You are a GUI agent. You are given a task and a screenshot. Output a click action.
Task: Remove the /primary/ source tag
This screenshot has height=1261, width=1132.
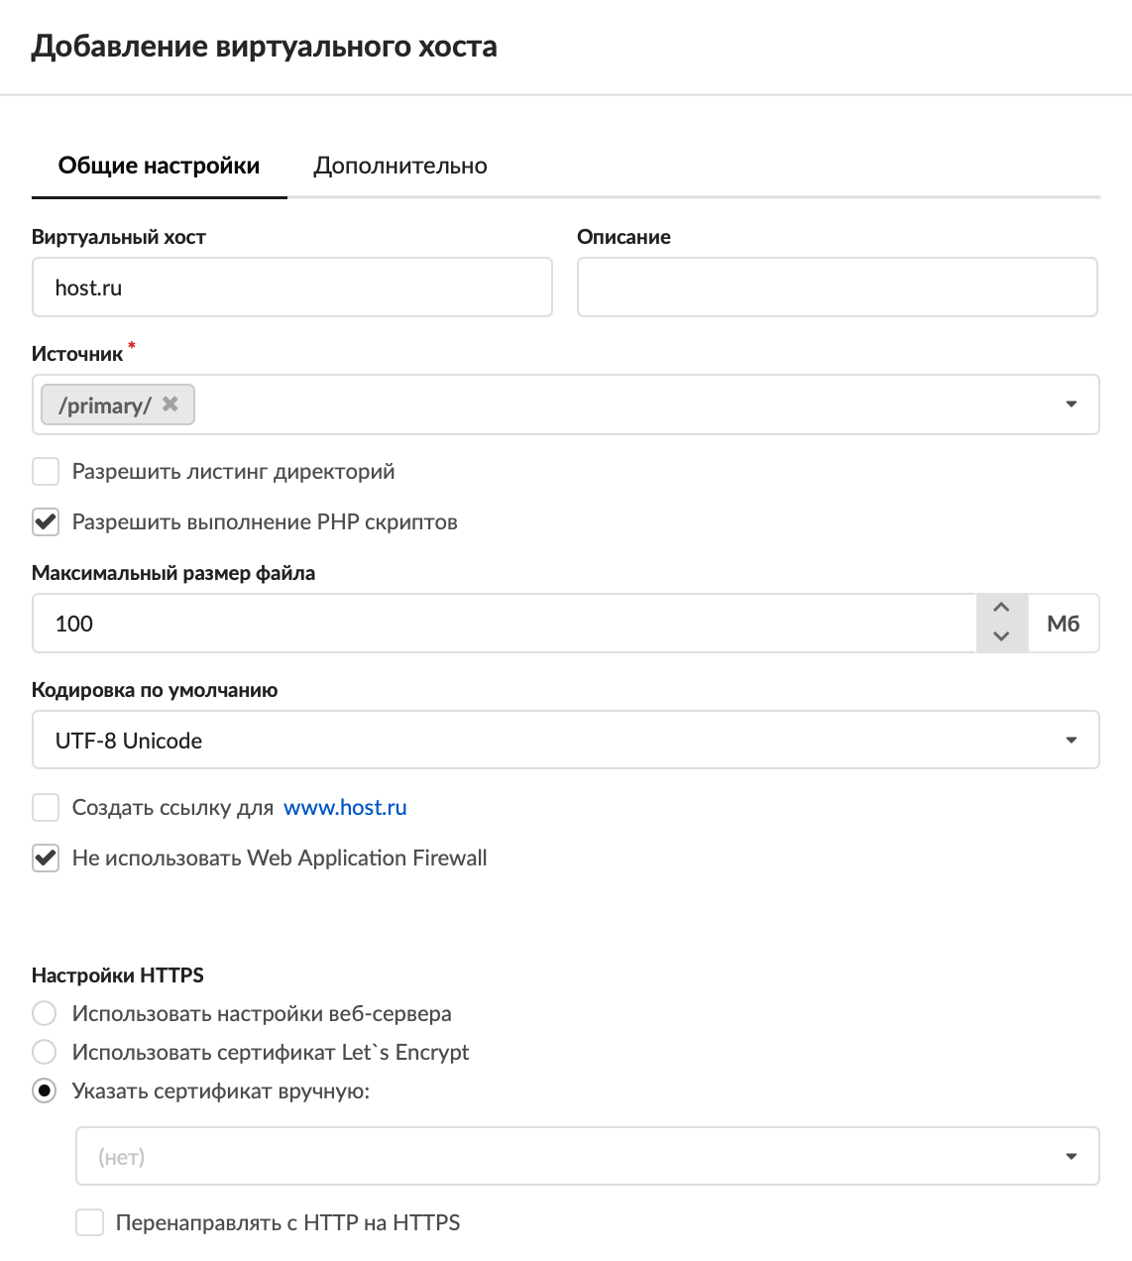(170, 404)
